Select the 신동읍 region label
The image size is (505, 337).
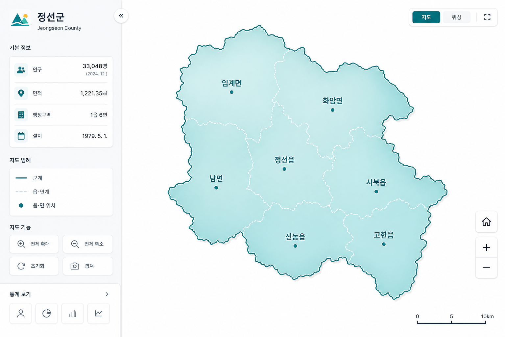[x=295, y=237]
